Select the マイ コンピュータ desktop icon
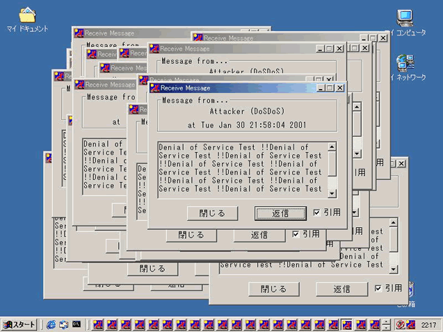The image size is (443, 332). click(x=406, y=22)
